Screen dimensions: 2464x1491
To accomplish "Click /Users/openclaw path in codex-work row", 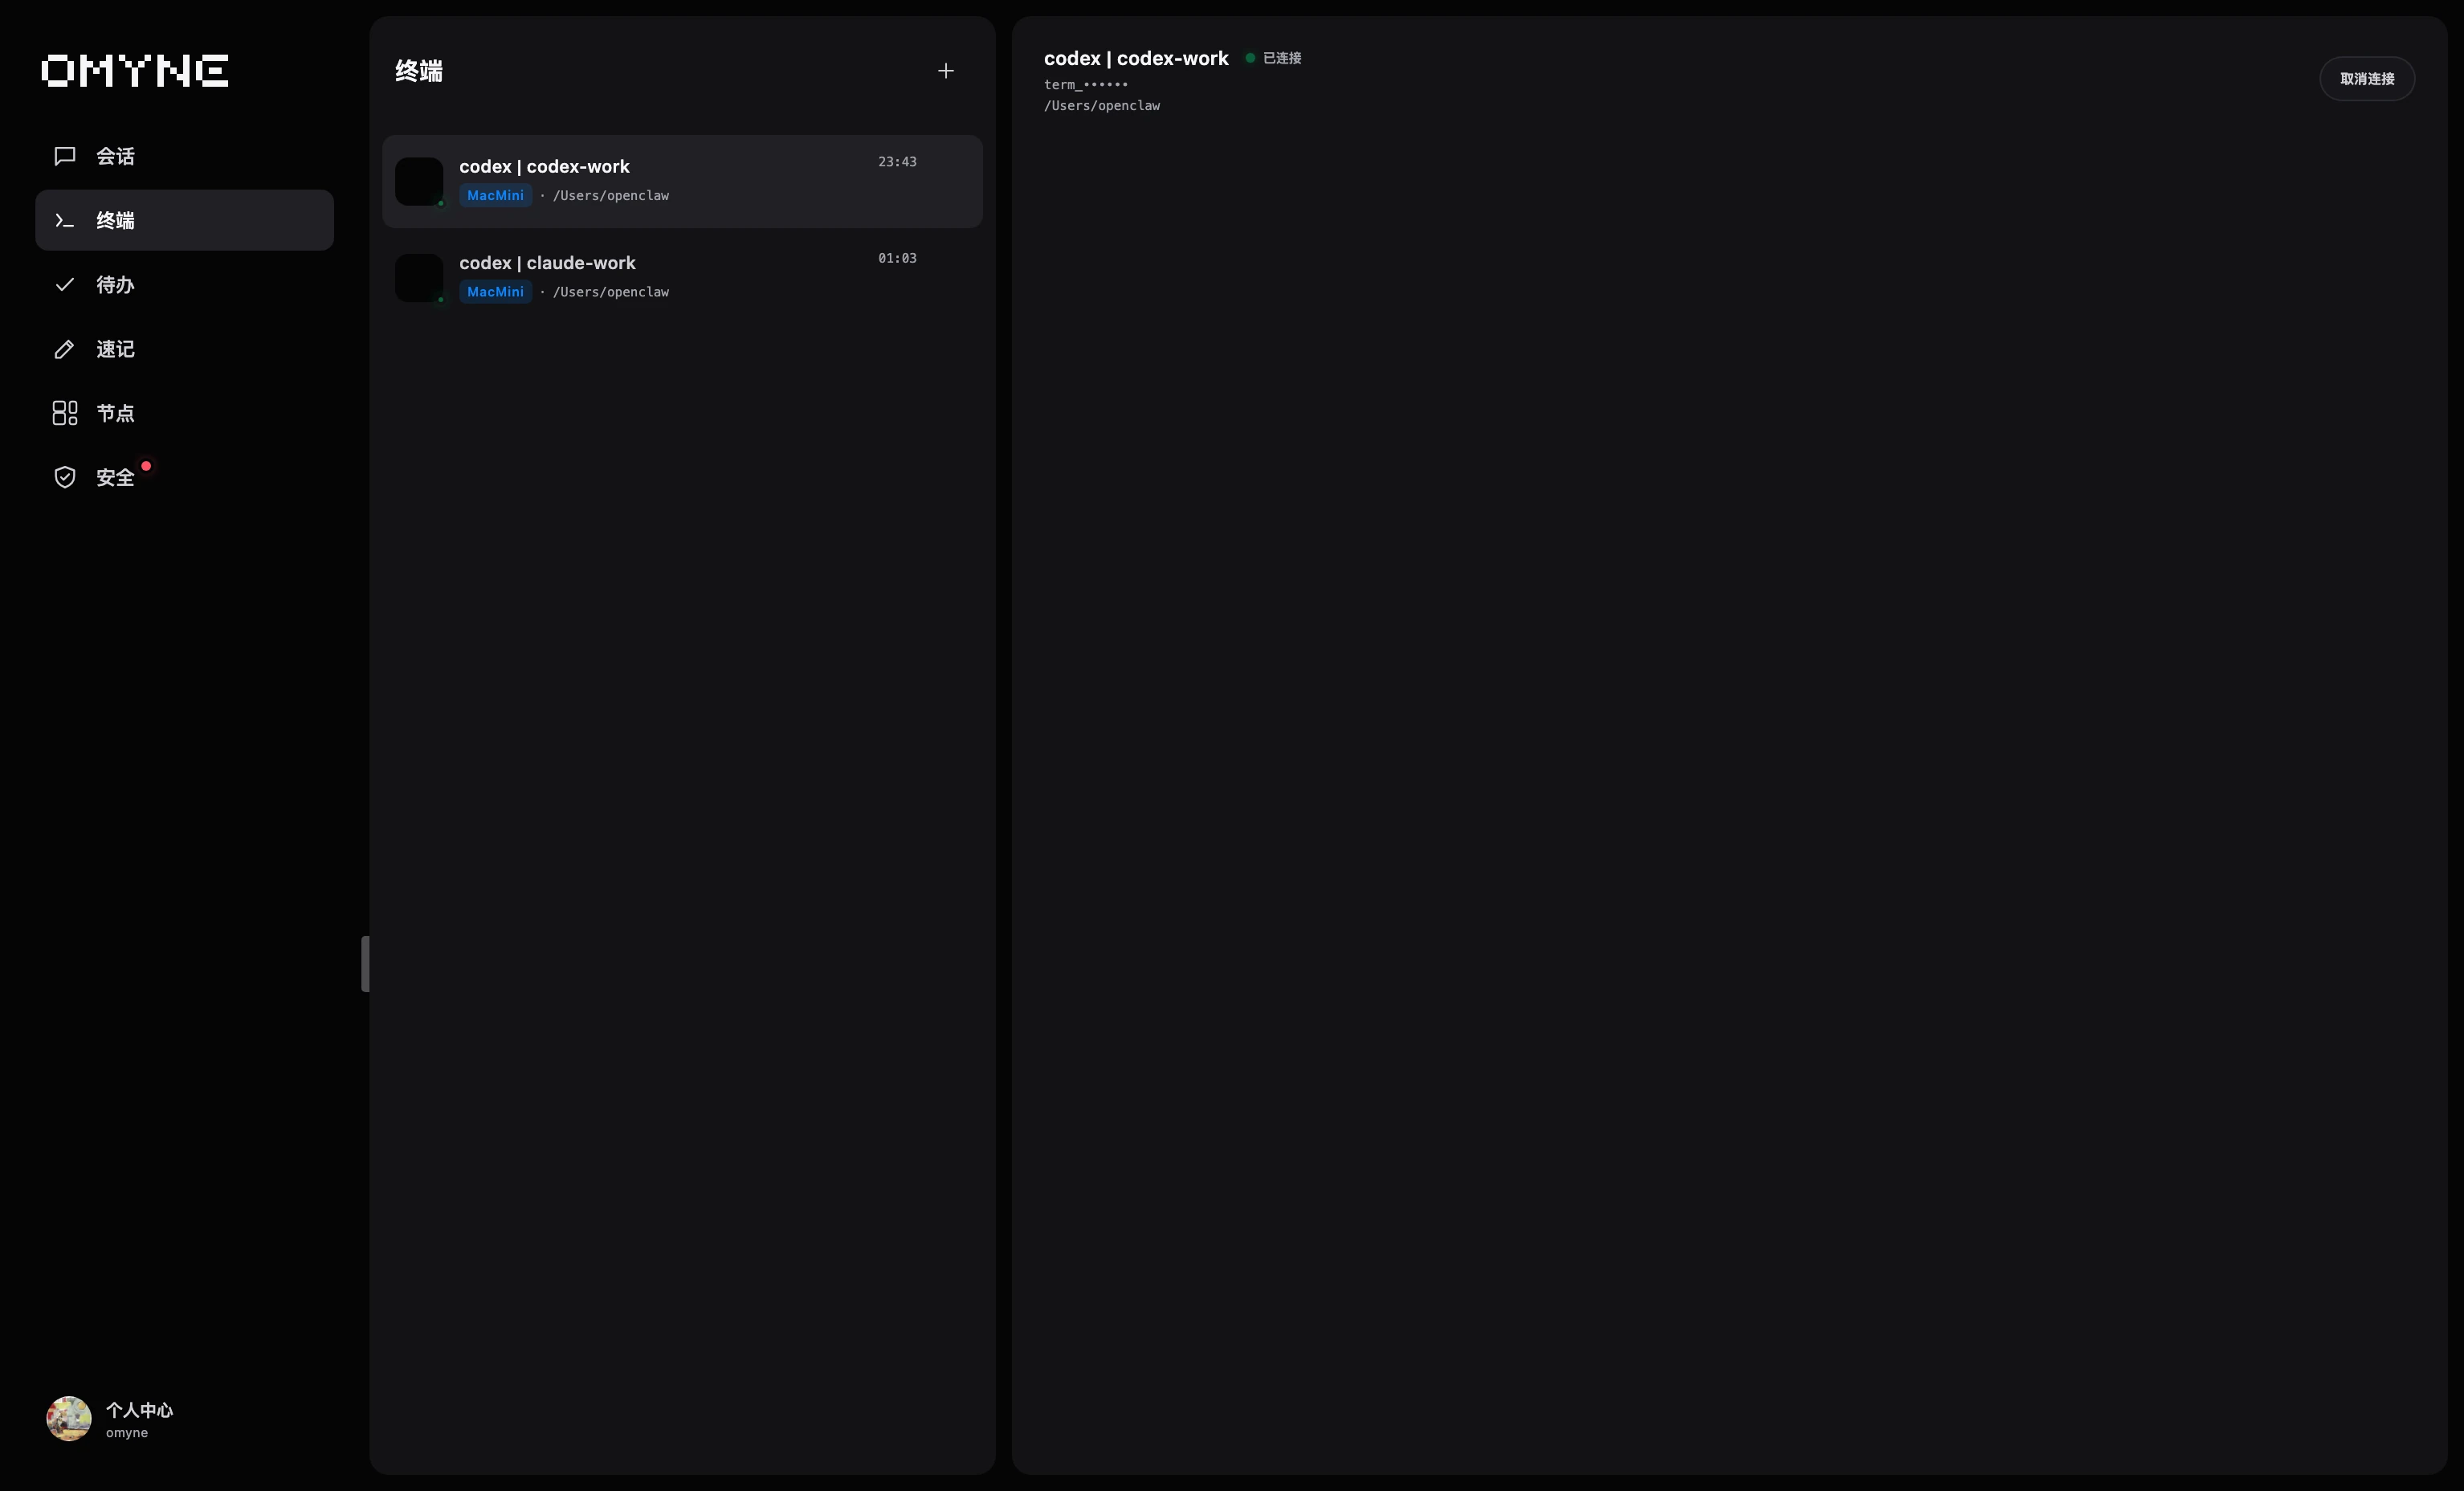I will [x=611, y=196].
